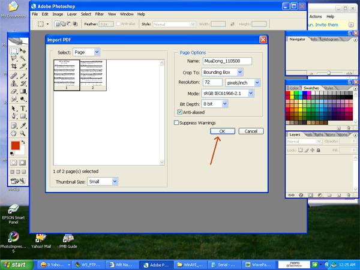The width and height of the screenshot is (360, 270).
Task: Select the Zoom tool
Action: click(x=23, y=133)
